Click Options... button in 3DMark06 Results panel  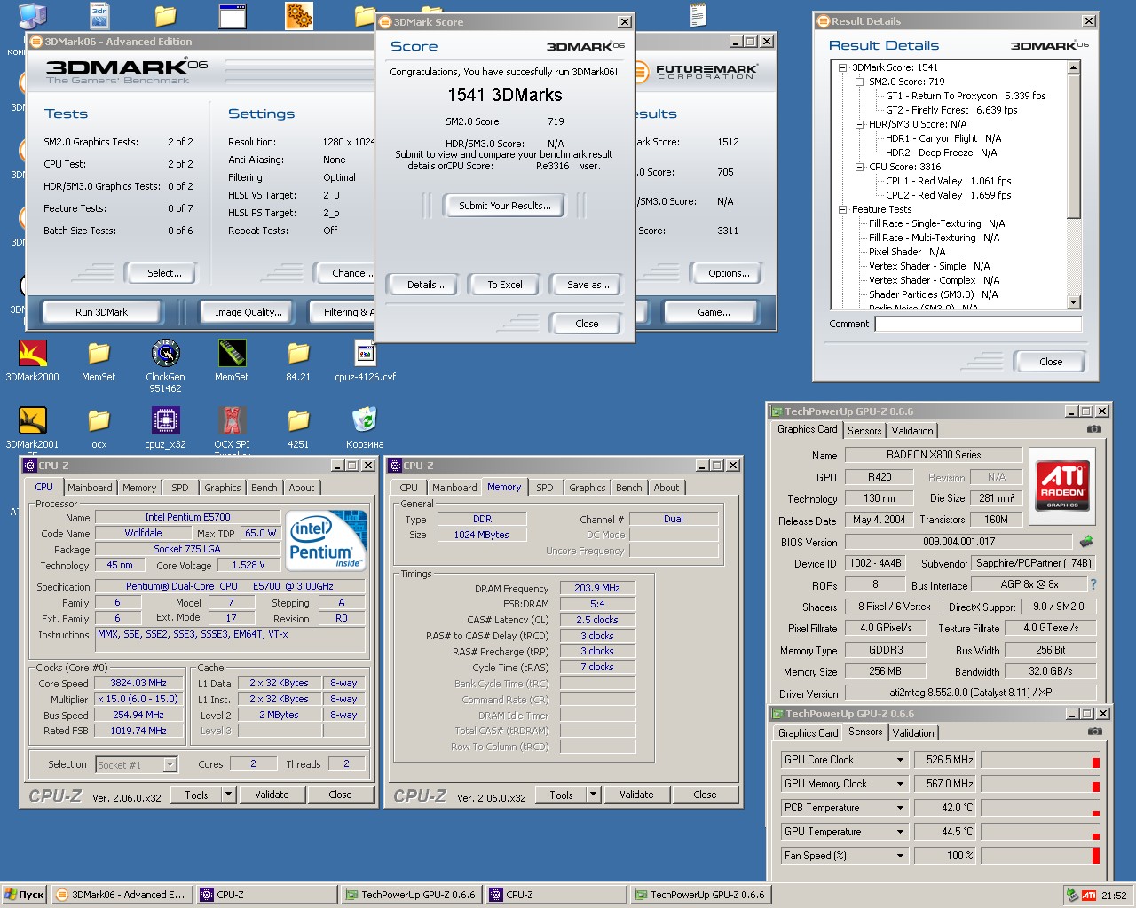click(729, 273)
